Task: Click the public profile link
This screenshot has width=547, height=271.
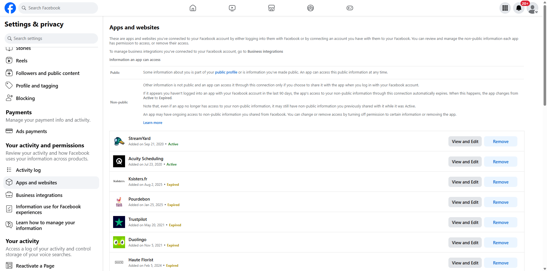Action: pos(226,72)
